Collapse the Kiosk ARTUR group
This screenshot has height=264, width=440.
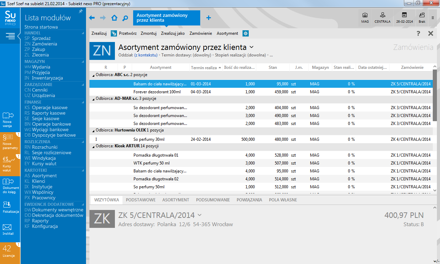tap(93, 146)
